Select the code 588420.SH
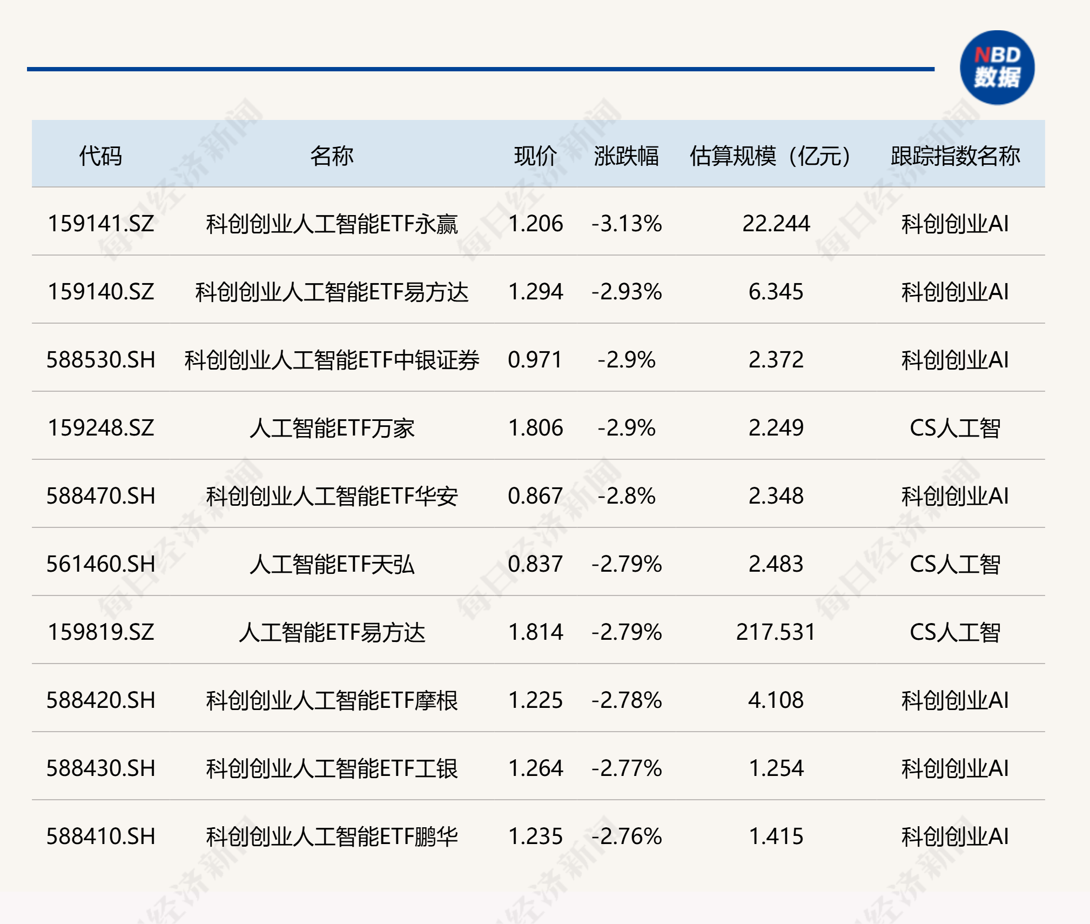 coord(101,700)
